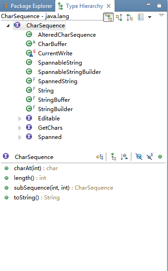Screen dimensions: 168x271
Task: Toggle Hide Non-Public Members filter
Action: coord(160,157)
